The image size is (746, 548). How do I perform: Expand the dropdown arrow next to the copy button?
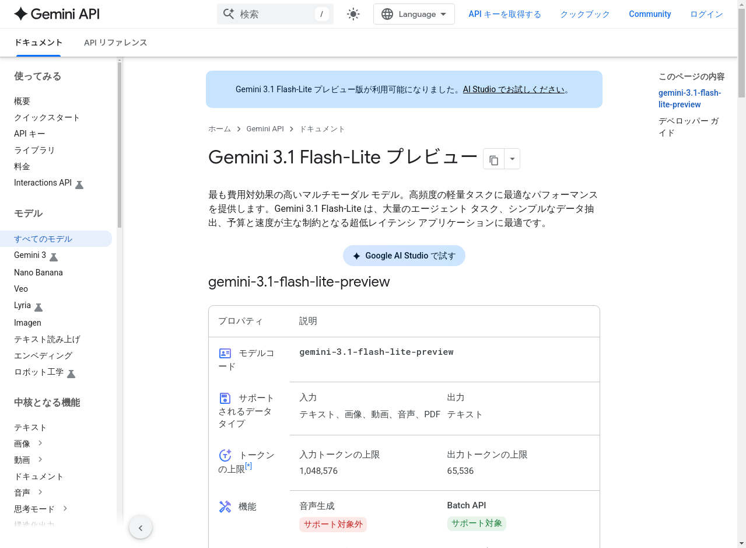[512, 158]
